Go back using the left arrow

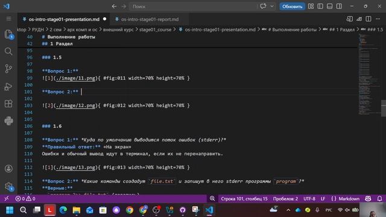click(114, 7)
